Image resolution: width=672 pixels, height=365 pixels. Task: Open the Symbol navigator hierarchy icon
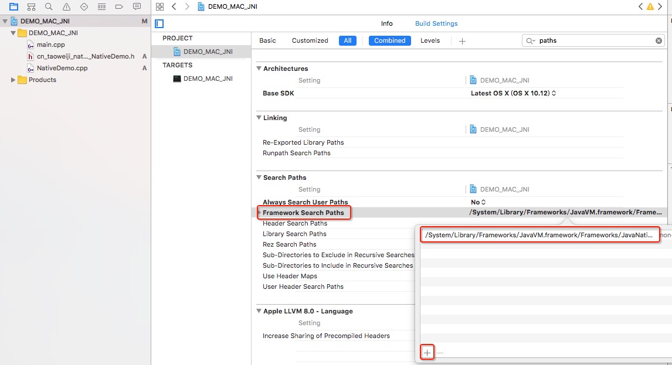(x=31, y=6)
